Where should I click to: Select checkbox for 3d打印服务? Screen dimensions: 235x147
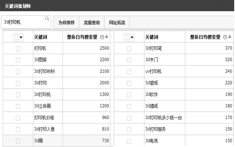click(129, 129)
